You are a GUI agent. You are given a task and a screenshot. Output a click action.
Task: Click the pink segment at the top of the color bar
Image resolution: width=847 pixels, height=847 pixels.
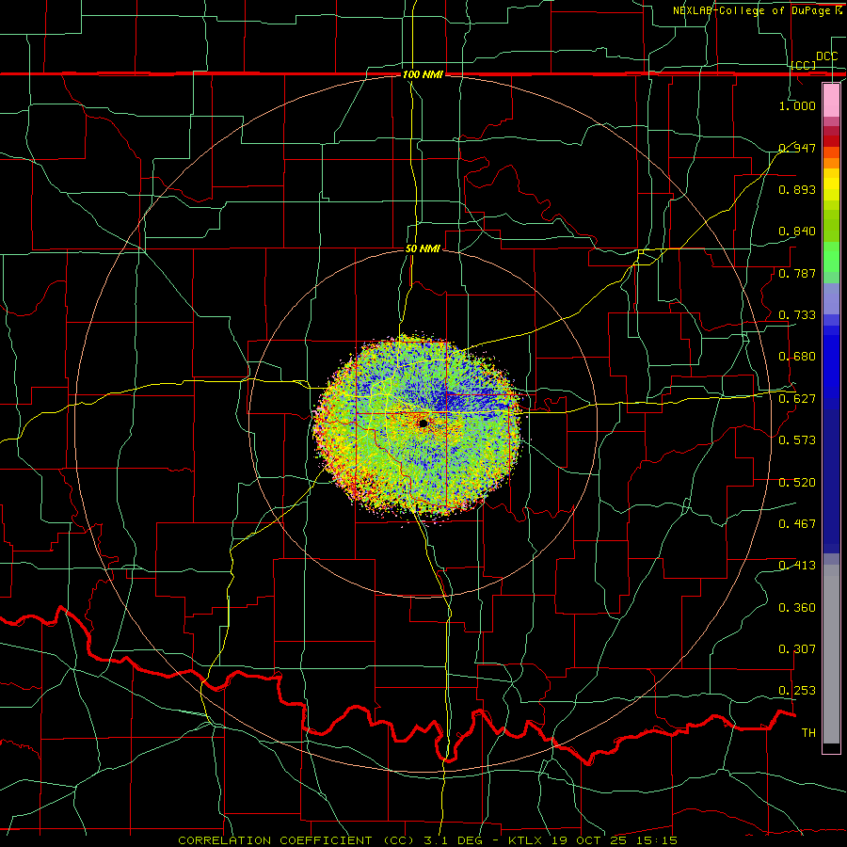[x=831, y=101]
